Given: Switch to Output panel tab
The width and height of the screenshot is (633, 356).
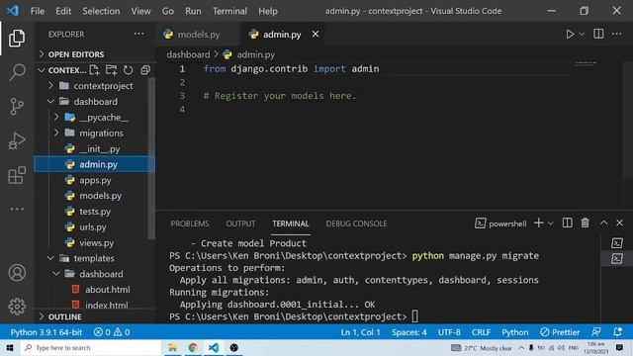Looking at the screenshot, I should (240, 223).
